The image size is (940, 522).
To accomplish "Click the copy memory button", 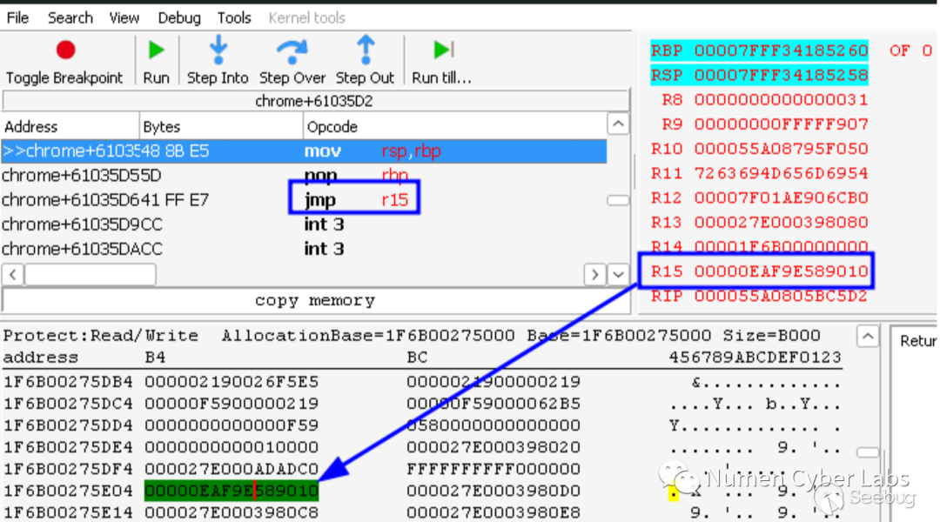I will pyautogui.click(x=314, y=301).
